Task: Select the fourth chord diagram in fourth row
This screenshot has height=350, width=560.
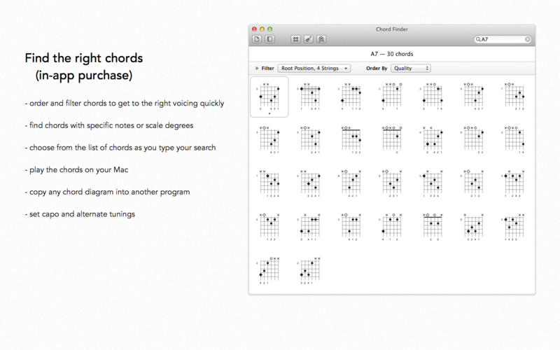Action: 392,227
